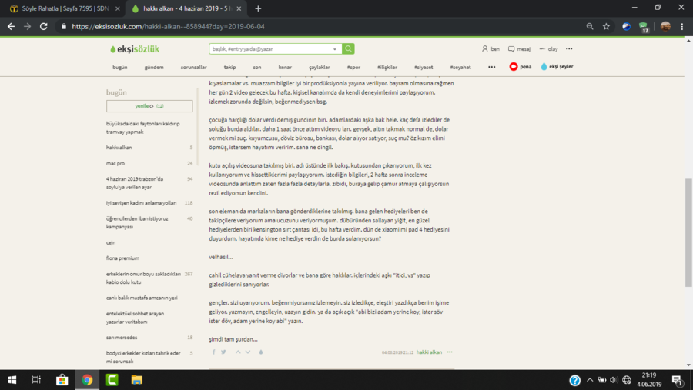The width and height of the screenshot is (693, 390).
Task: Upvote the entry with up chevron
Action: pos(238,352)
